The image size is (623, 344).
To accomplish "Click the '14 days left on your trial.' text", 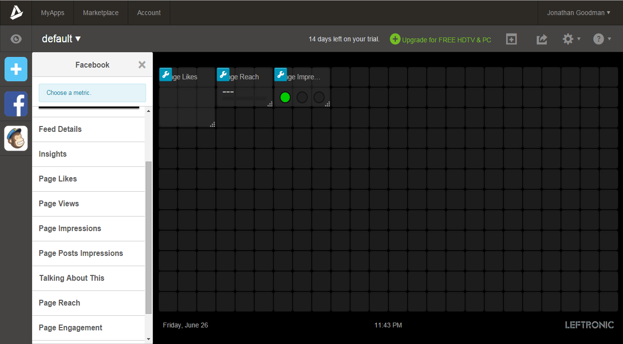I will tap(344, 39).
